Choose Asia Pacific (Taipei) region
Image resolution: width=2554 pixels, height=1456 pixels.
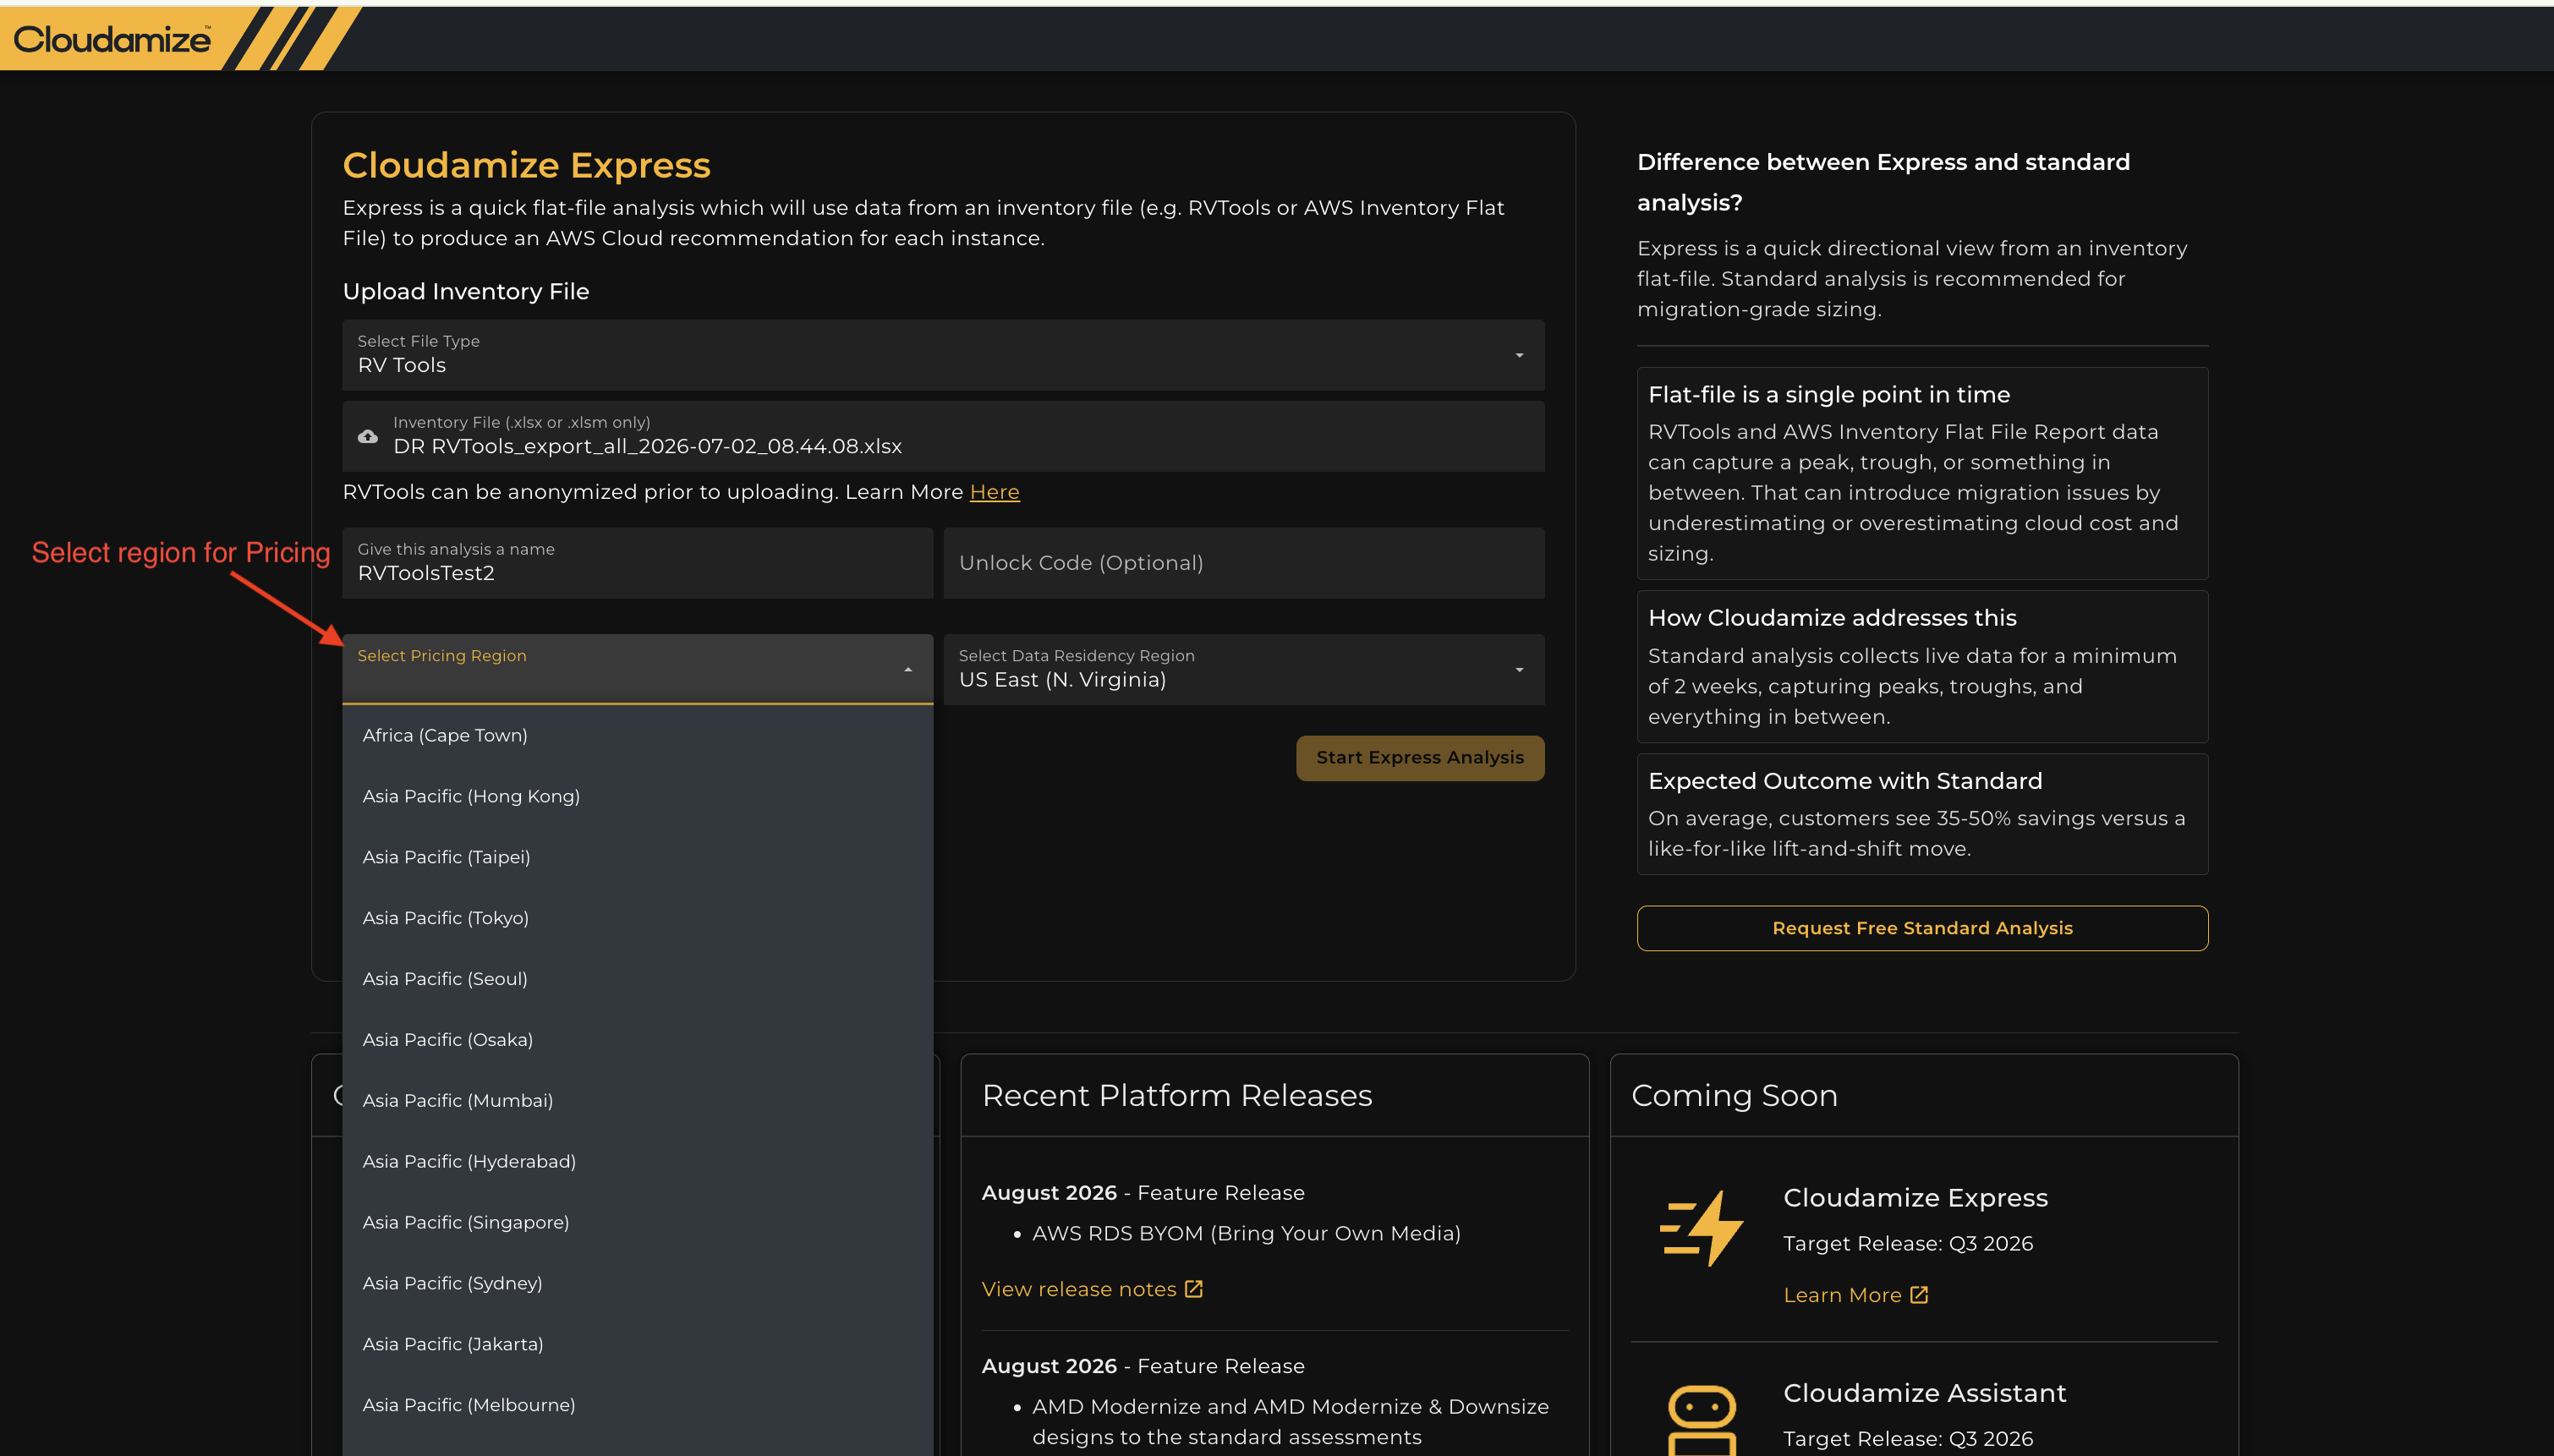638,857
